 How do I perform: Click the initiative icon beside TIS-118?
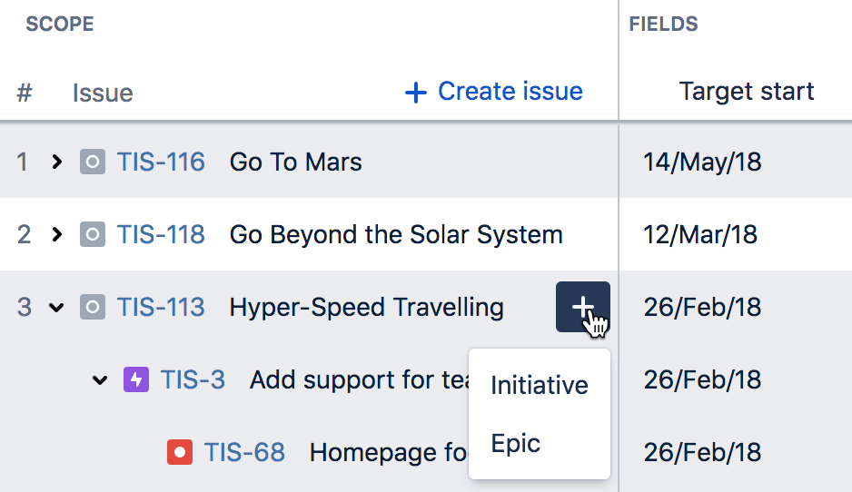click(x=93, y=234)
